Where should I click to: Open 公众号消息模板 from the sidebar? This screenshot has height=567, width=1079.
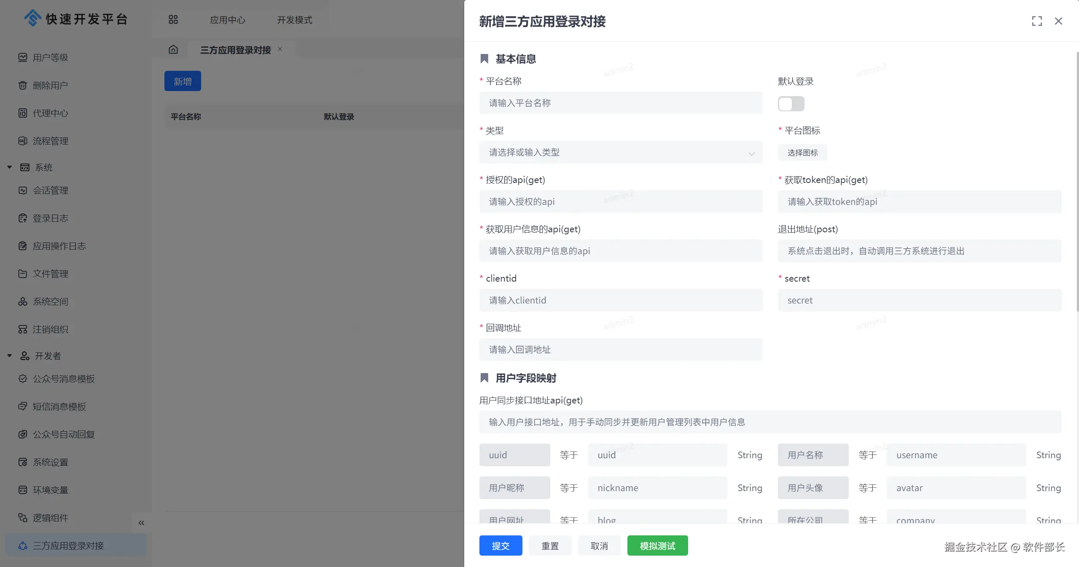[x=64, y=379]
